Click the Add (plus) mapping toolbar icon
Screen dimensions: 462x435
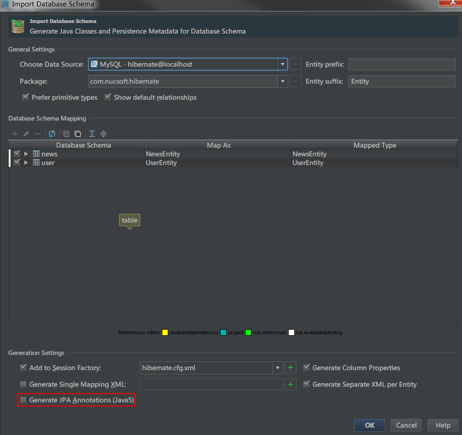[14, 134]
